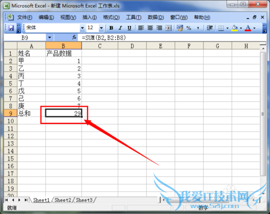This screenshot has height=214, width=270.
Task: Apply currency style
Action: pos(180,28)
